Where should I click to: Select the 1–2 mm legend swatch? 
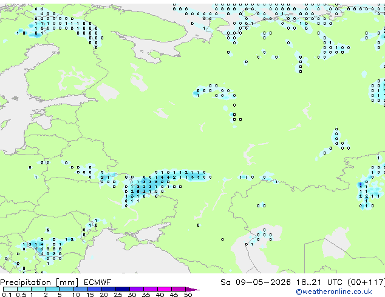pos(38,289)
